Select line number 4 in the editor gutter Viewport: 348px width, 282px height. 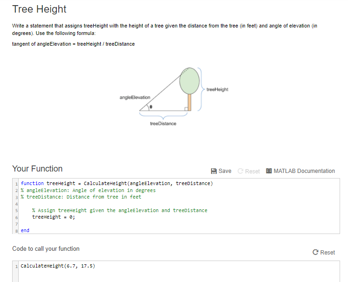coord(16,204)
